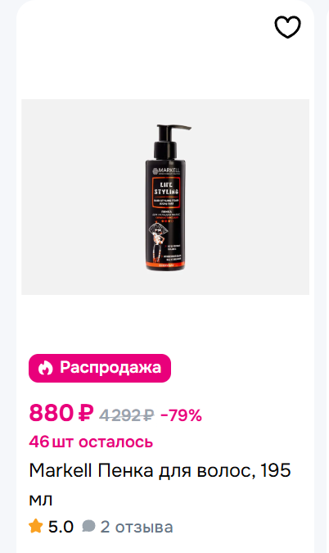
Task: Click the 46 шт осталось stock notice
Action: click(91, 442)
